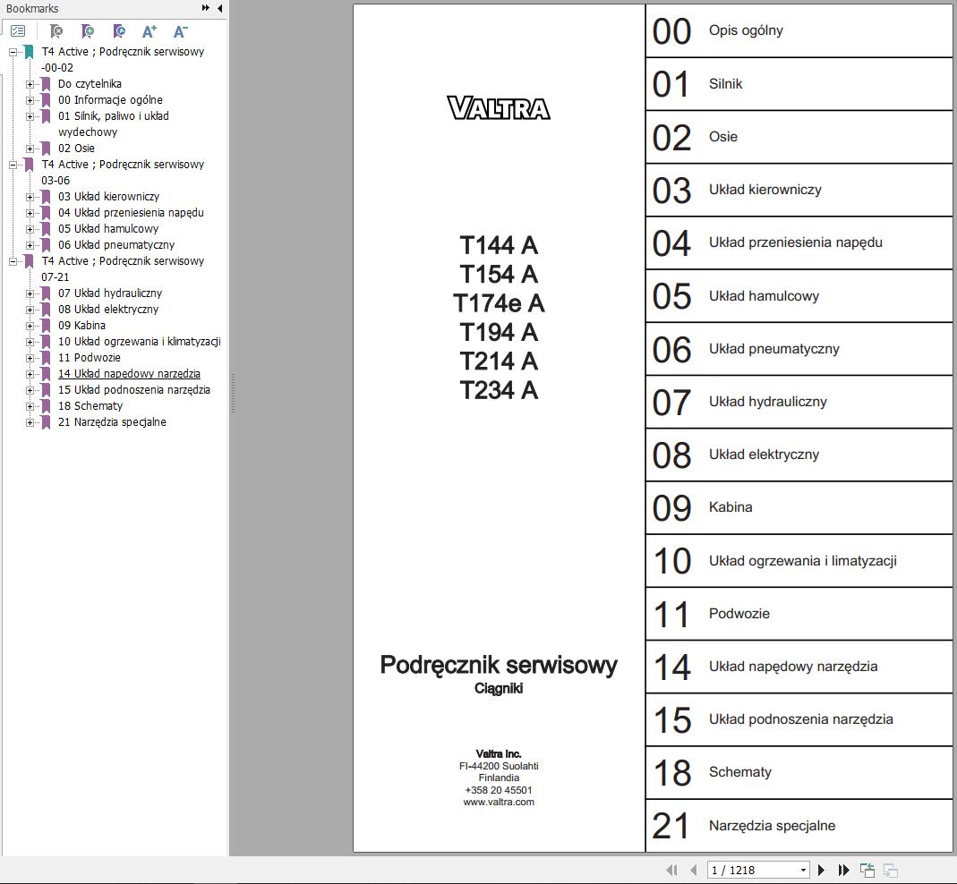Click the teal bookmark icon of first group
The image size is (957, 884).
point(29,52)
